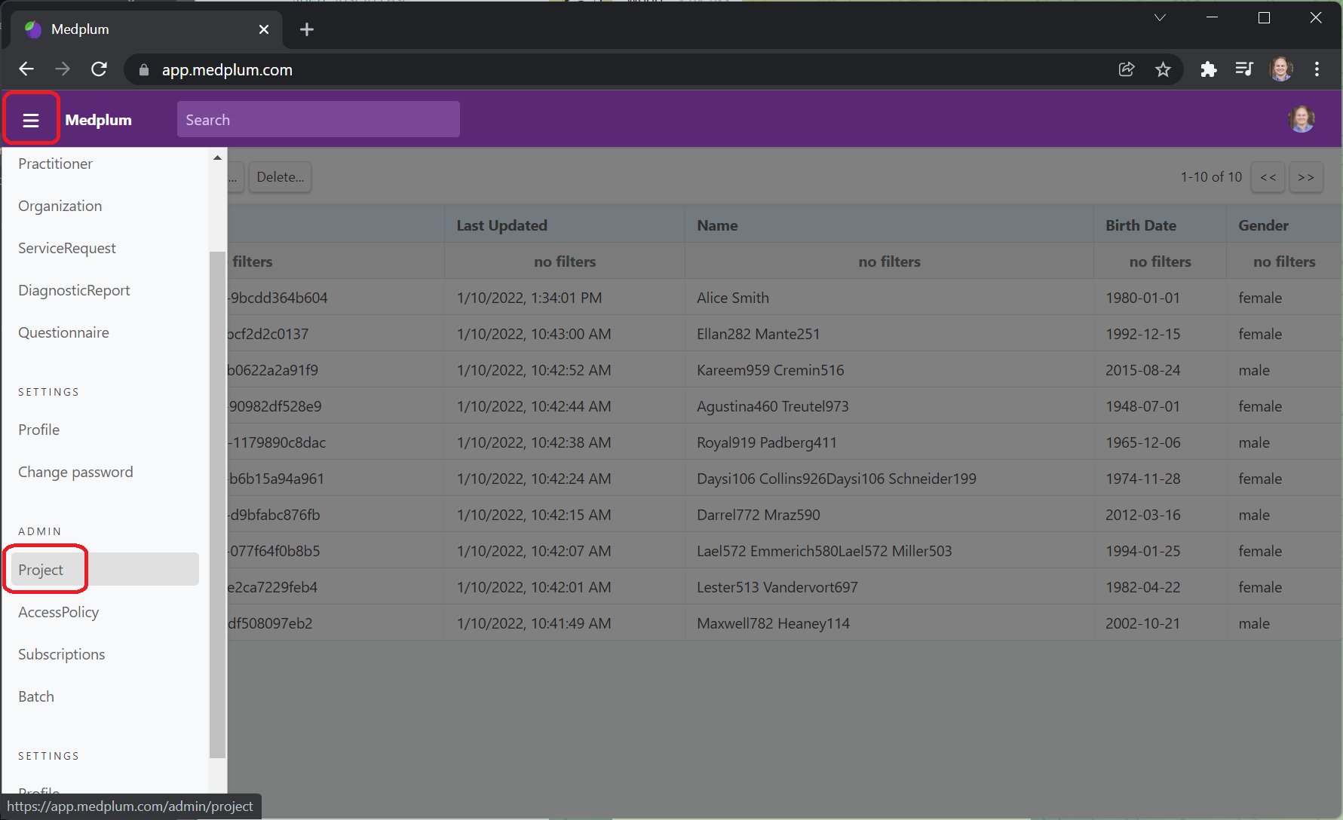The width and height of the screenshot is (1343, 820).
Task: Open the Chrome share icon
Action: click(1127, 69)
